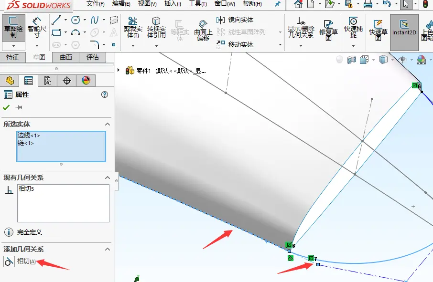Open Line tool dropdown arrow
433x282 pixels.
pyautogui.click(x=65, y=20)
